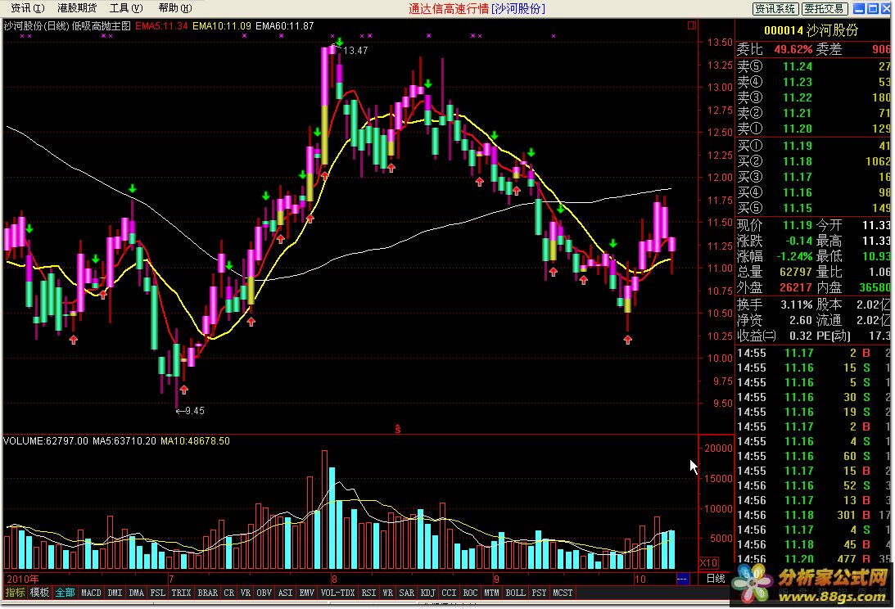
Task: Click the 买⑤ bid price 11.15
Action: [798, 208]
